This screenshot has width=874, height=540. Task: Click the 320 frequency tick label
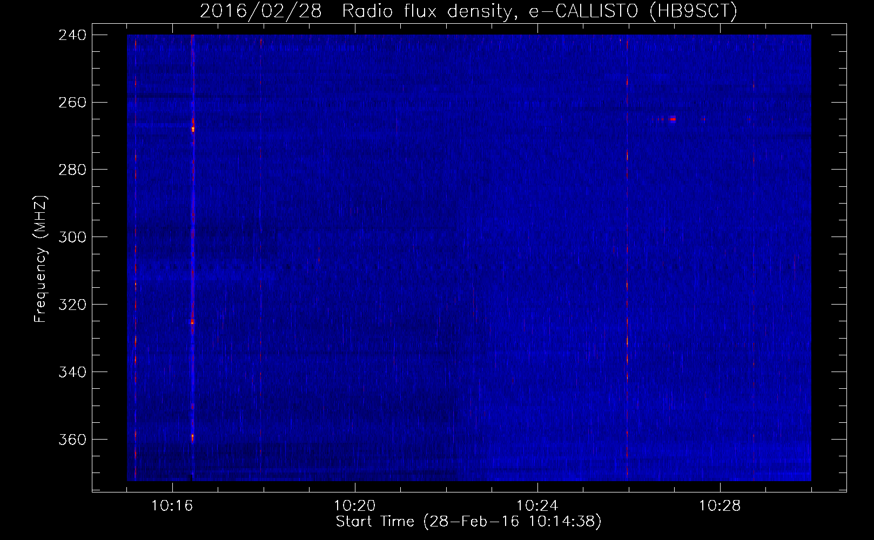(x=72, y=305)
